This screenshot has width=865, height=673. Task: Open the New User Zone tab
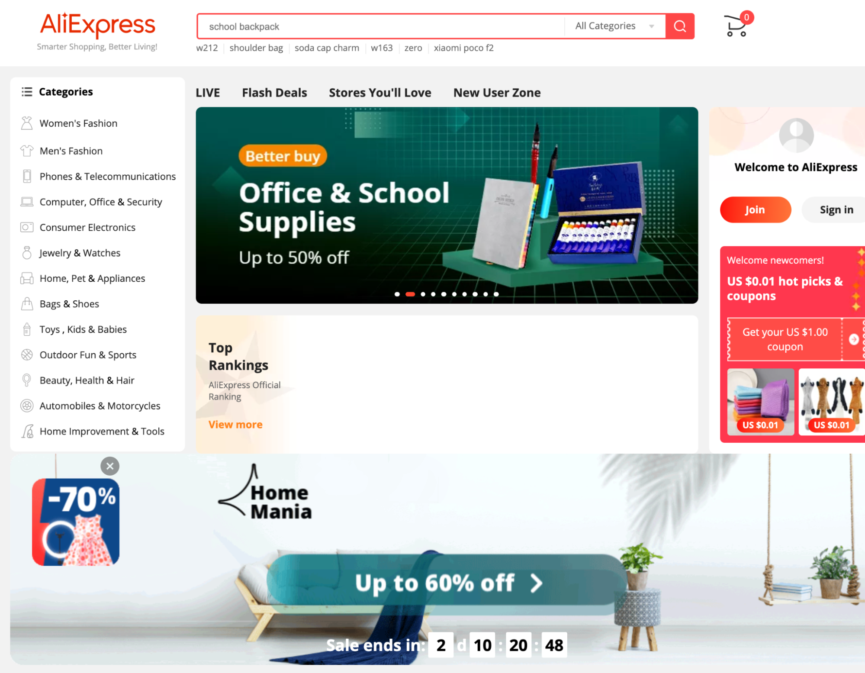(496, 92)
